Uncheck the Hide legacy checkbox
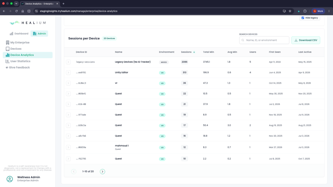 tap(303, 18)
